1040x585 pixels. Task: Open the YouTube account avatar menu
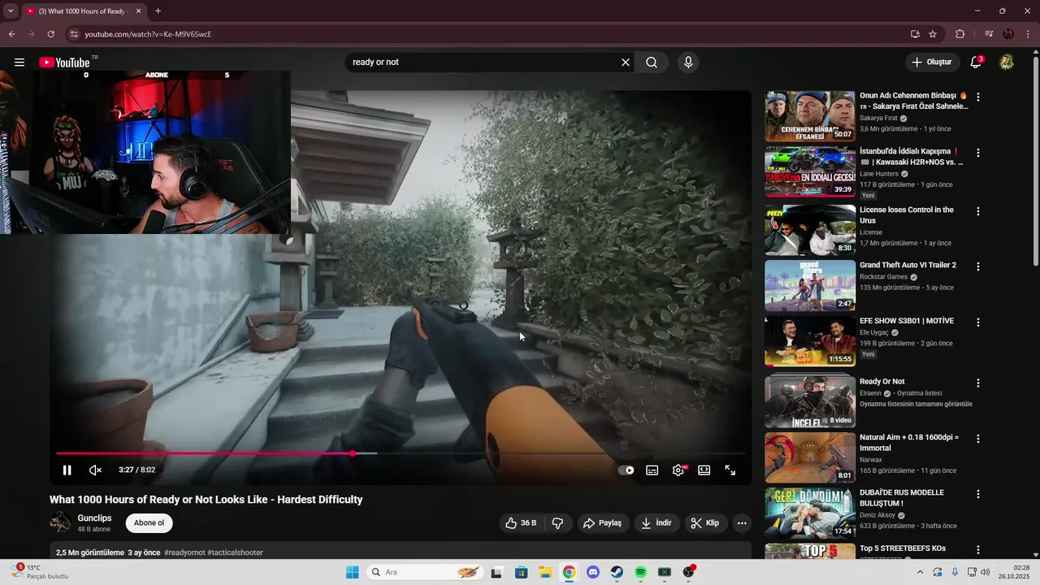(x=1007, y=63)
